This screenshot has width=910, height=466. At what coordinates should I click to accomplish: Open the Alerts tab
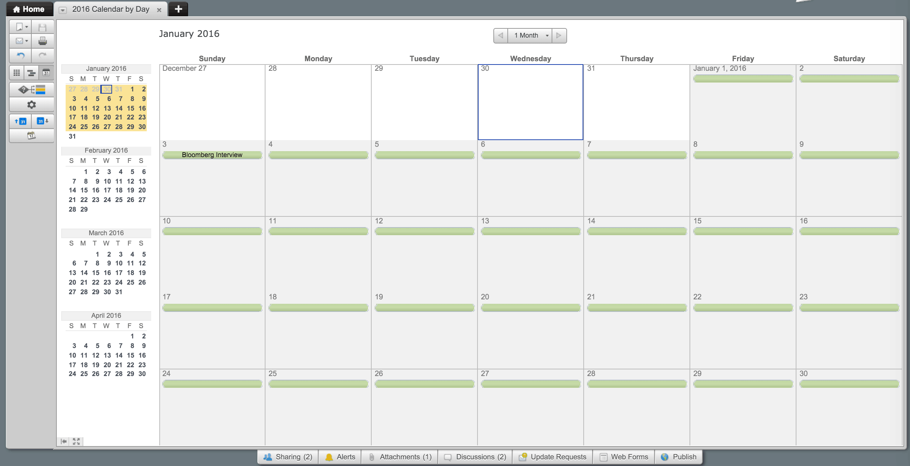[340, 457]
